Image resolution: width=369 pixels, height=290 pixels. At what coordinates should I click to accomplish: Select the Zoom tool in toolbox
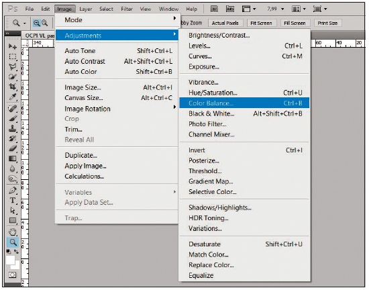pos(13,242)
